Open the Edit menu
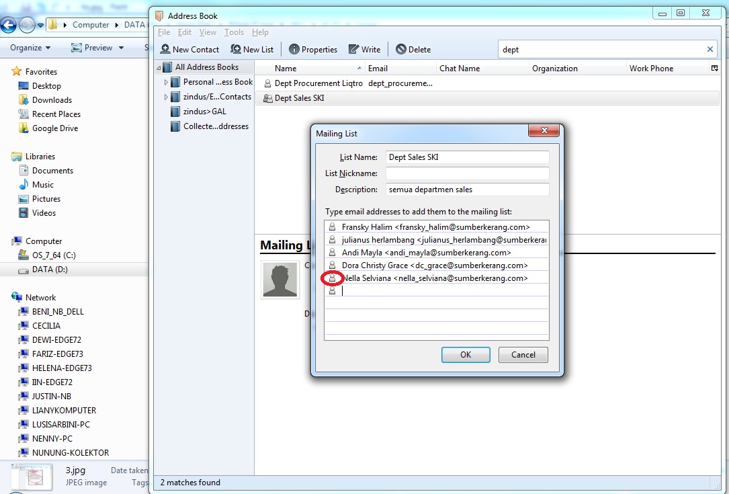This screenshot has height=494, width=729. tap(184, 32)
